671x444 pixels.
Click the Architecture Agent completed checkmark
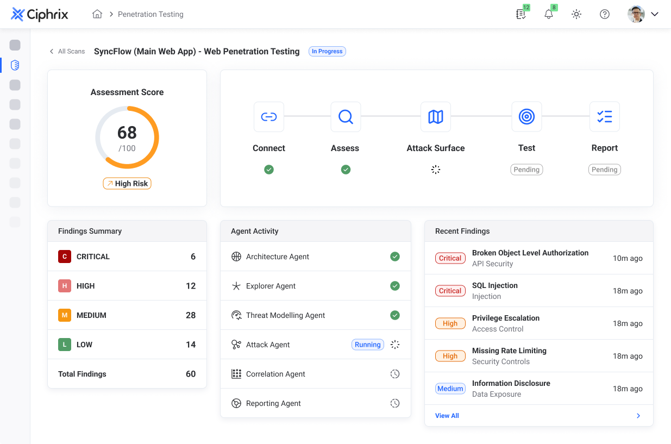click(395, 257)
